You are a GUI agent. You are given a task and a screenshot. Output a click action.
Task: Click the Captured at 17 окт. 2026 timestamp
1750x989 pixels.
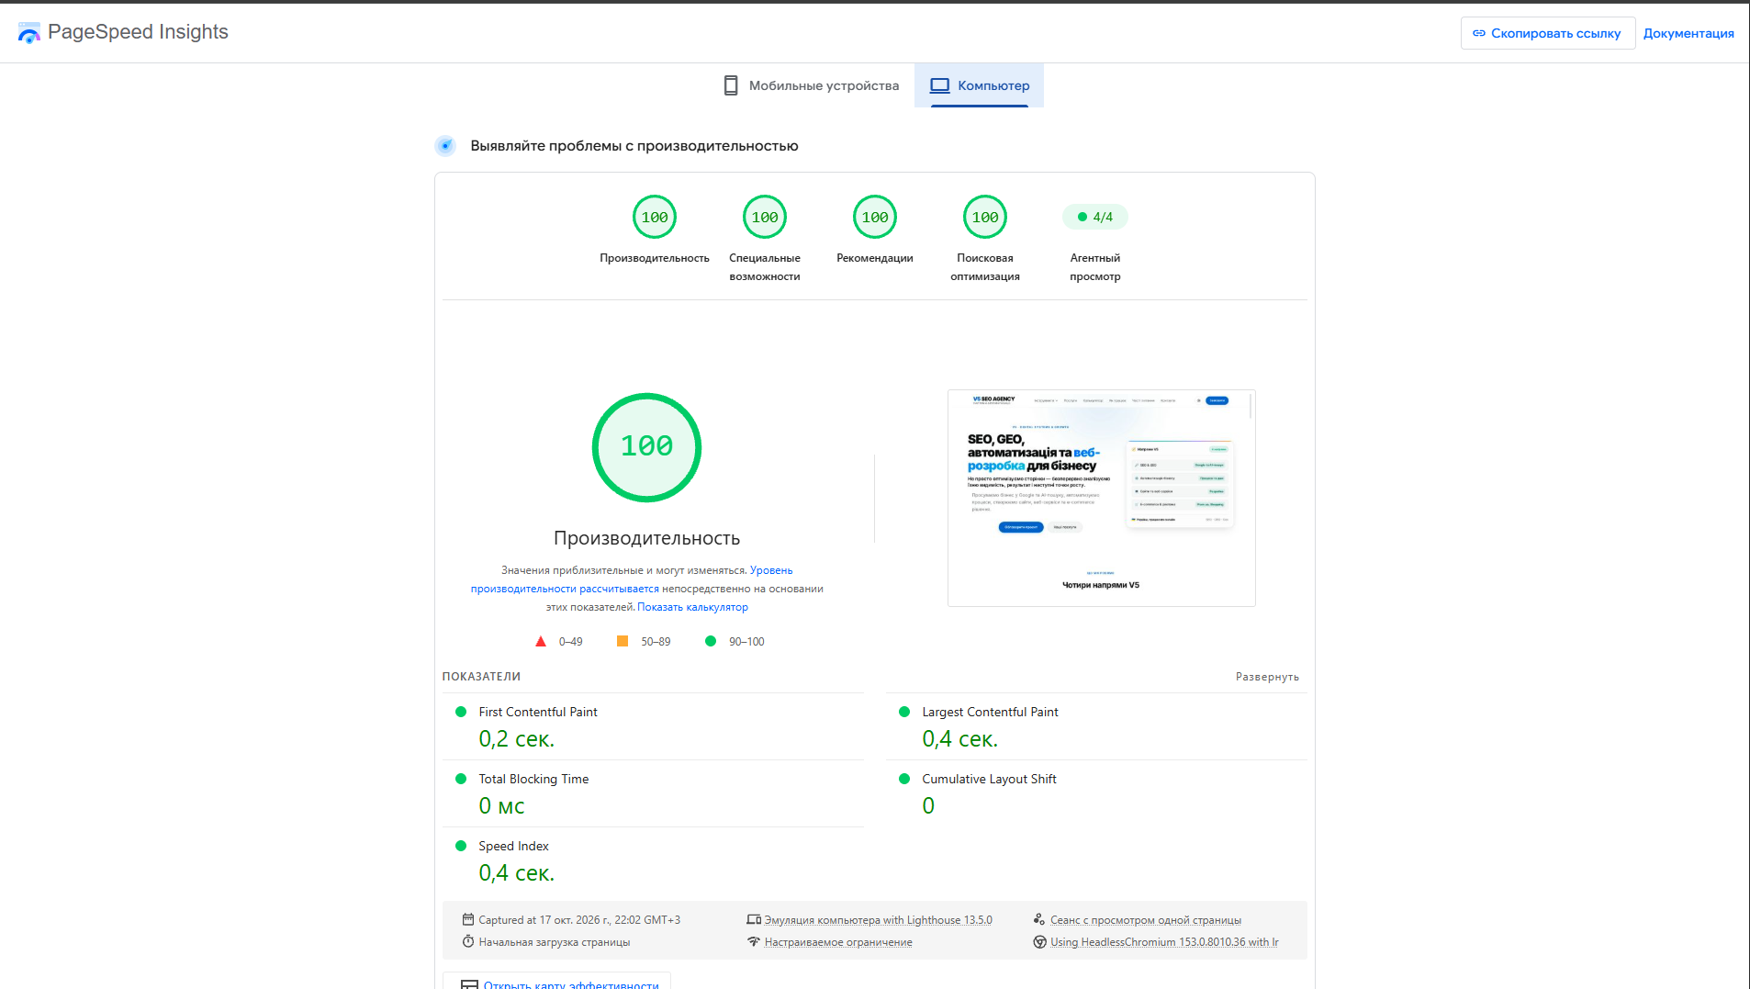pos(579,920)
